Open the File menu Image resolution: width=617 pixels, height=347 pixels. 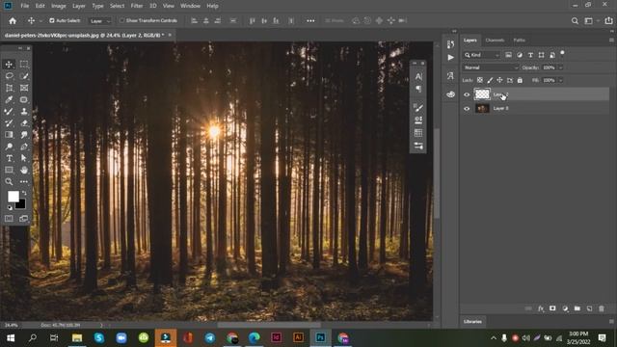25,6
